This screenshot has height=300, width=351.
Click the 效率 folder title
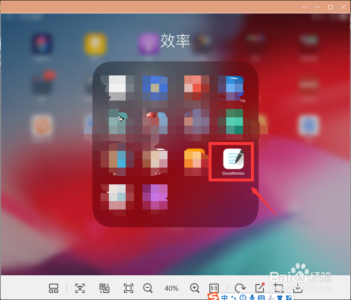175,41
